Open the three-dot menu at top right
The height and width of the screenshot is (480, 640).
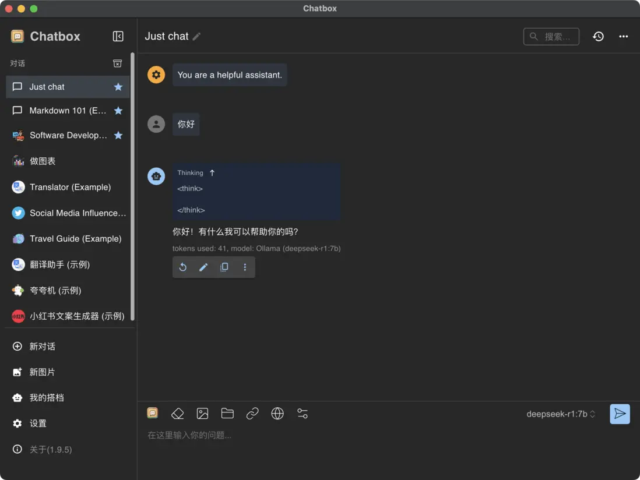tap(623, 36)
